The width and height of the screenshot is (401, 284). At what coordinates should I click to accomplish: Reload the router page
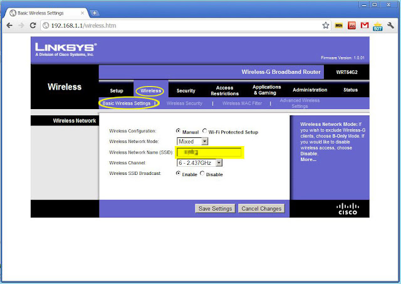33,25
